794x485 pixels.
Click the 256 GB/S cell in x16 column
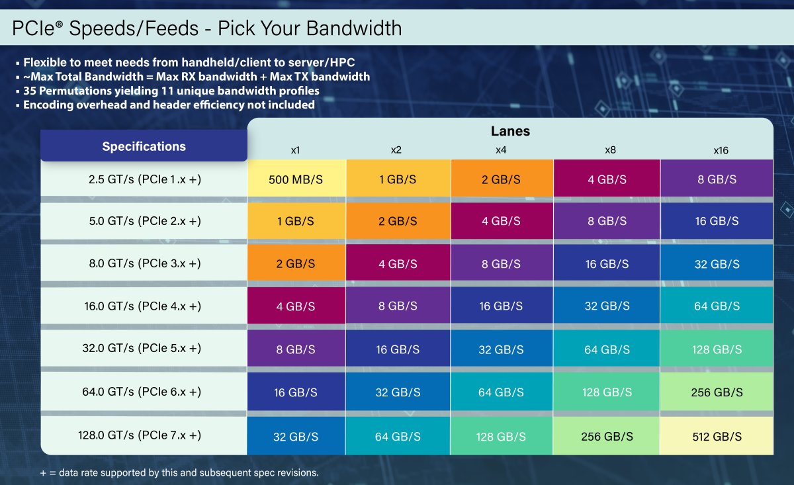point(717,392)
